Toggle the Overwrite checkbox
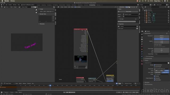 pos(155,78)
